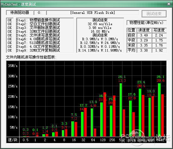Click the 512 block size label
The height and width of the screenshot is (149, 173).
(122, 140)
